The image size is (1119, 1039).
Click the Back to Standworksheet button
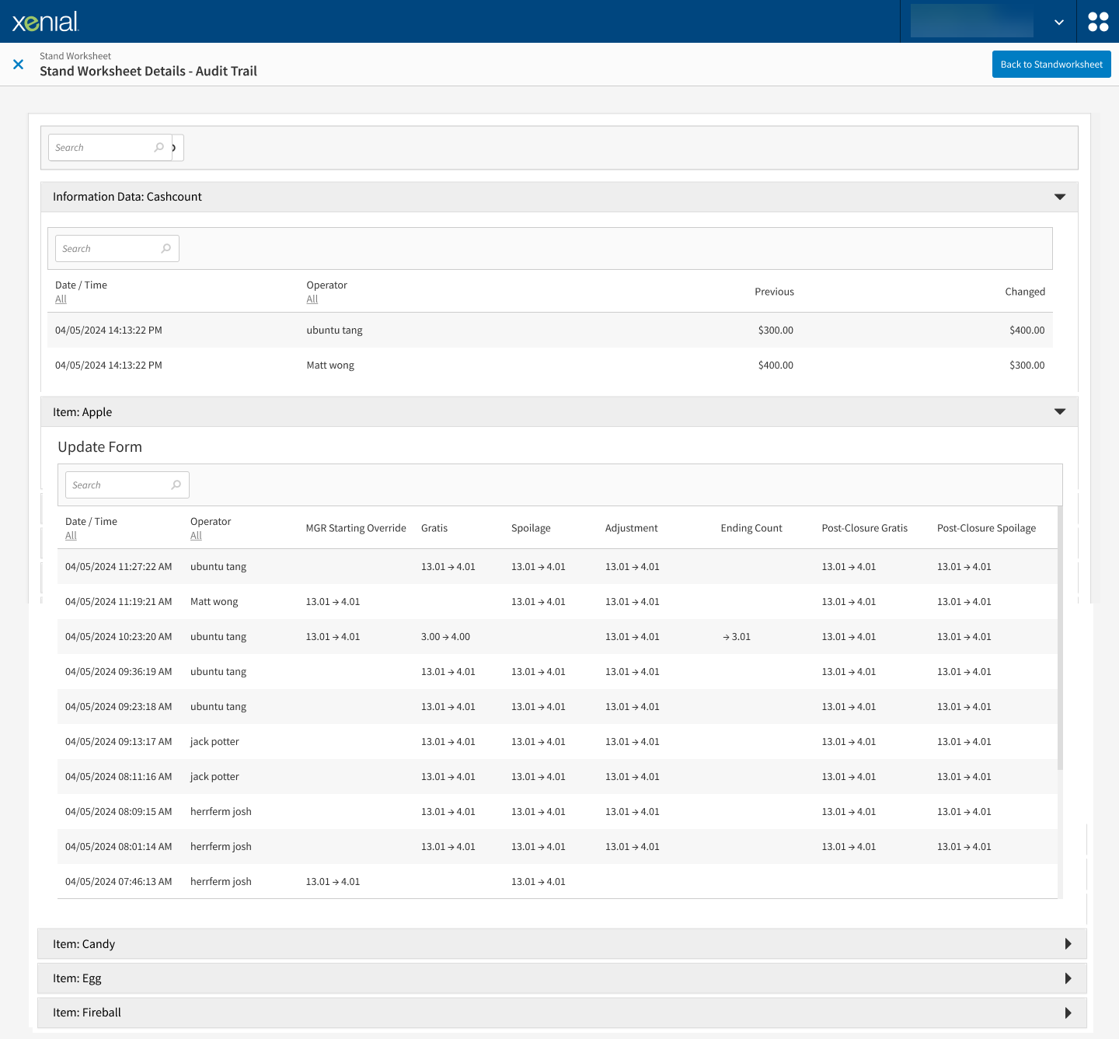1051,64
